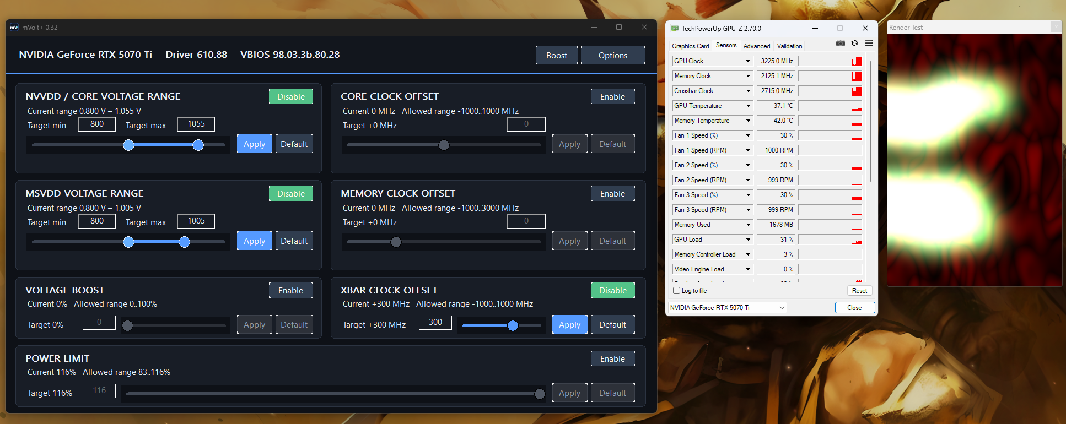The height and width of the screenshot is (424, 1066).
Task: Enable the Voltage Boost section
Action: pos(291,290)
